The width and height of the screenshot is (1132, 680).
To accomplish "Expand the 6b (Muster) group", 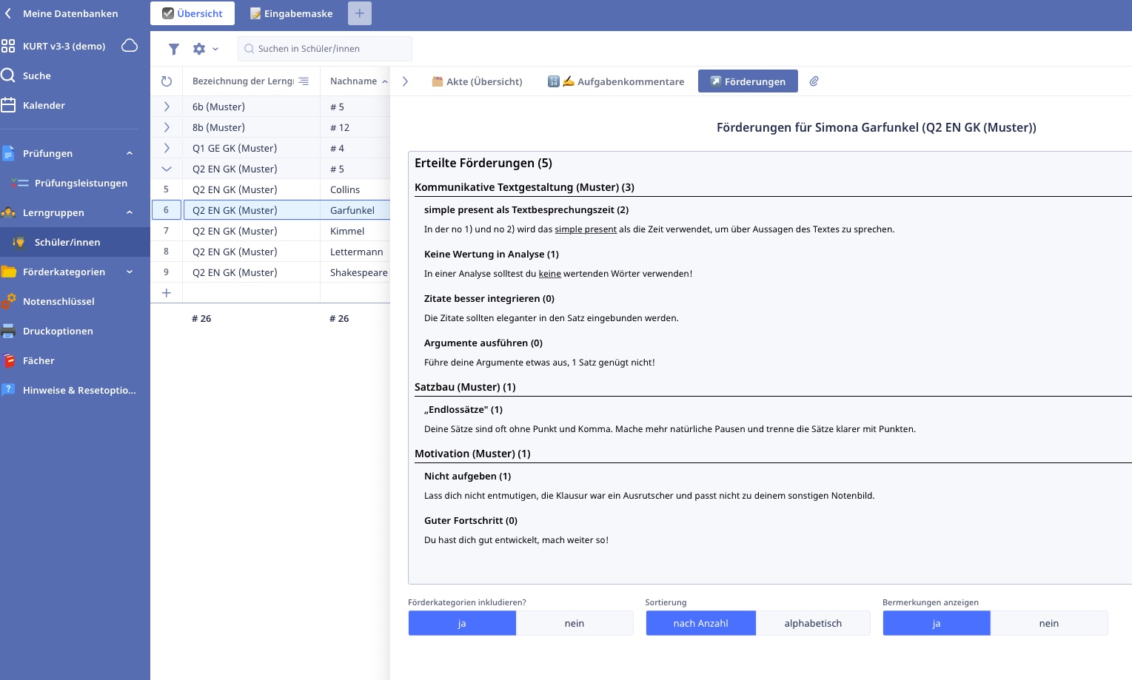I will 167,107.
